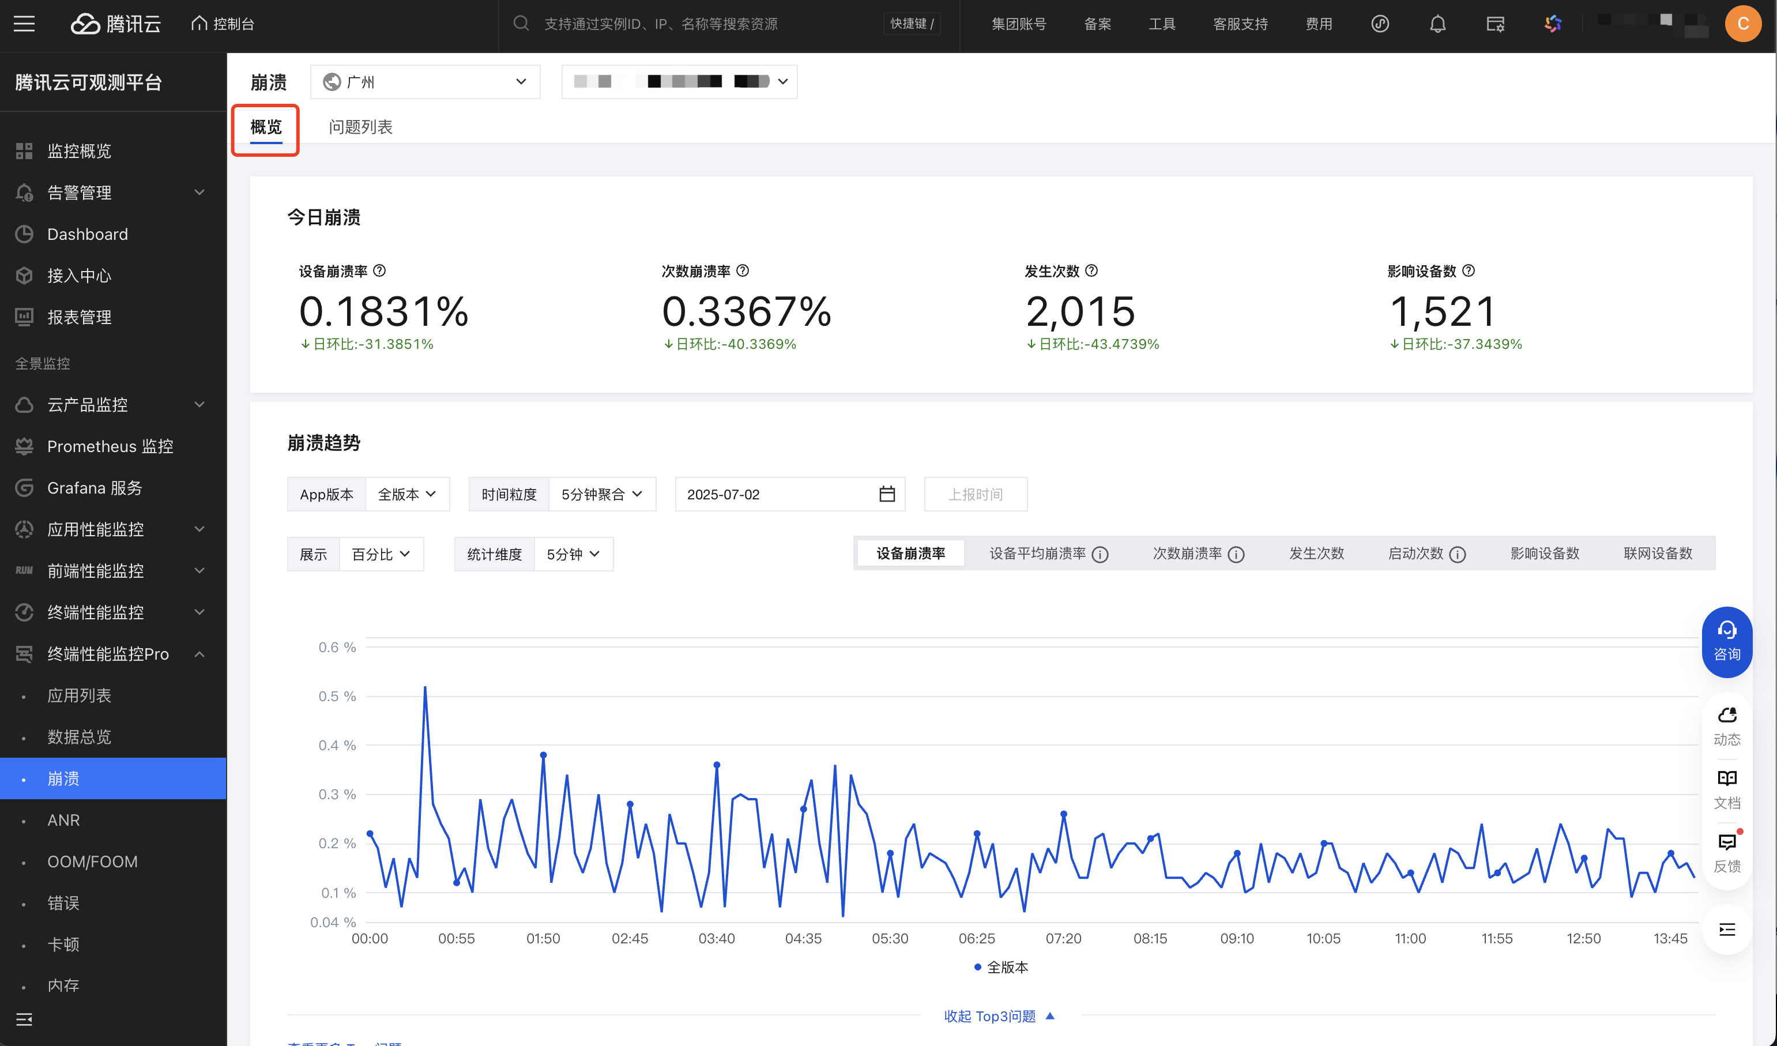
Task: Click help icon next to 设备崩溃率
Action: pos(379,271)
